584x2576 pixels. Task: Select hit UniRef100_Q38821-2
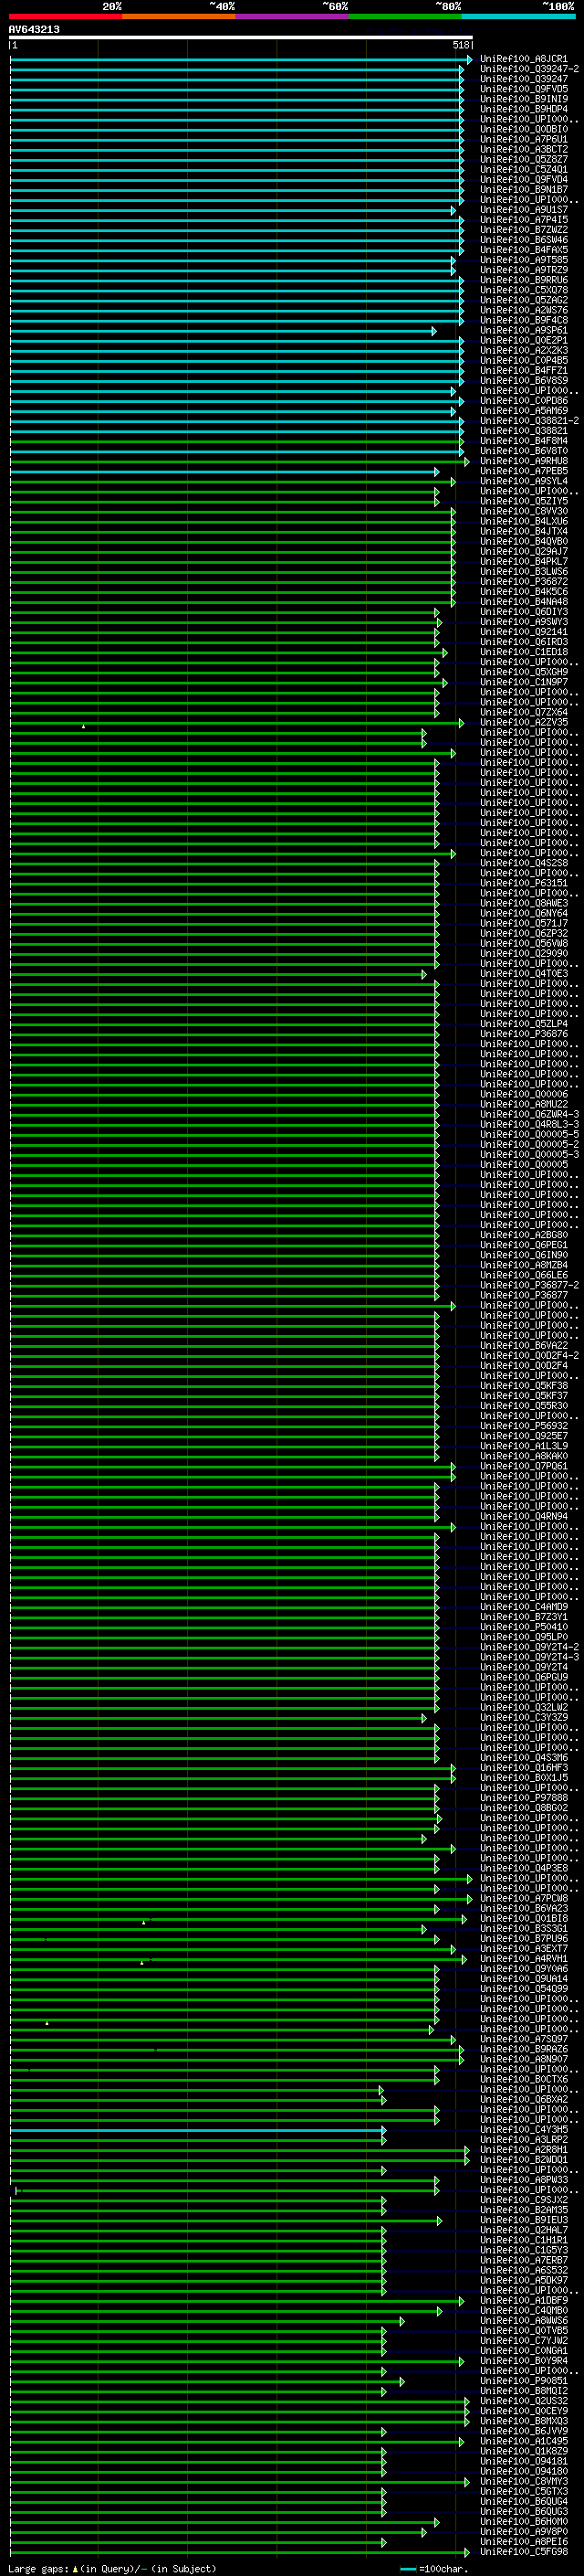tap(529, 421)
